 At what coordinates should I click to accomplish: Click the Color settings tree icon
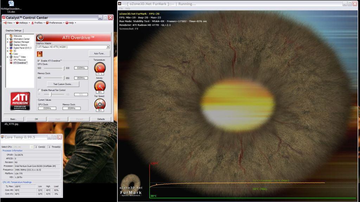pyautogui.click(x=11, y=54)
